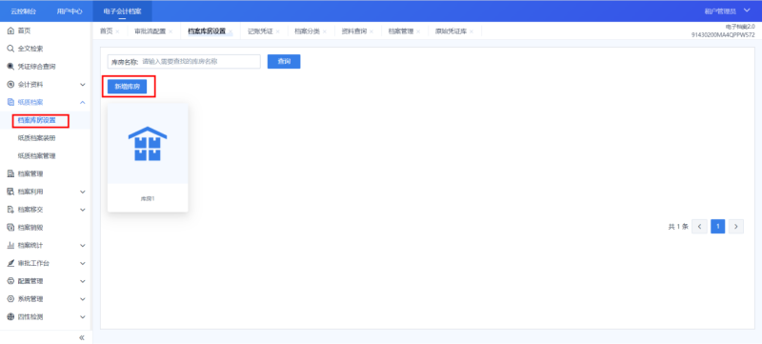Go to next page arrow in pagination
Screen dimensions: 762x344
coord(736,227)
